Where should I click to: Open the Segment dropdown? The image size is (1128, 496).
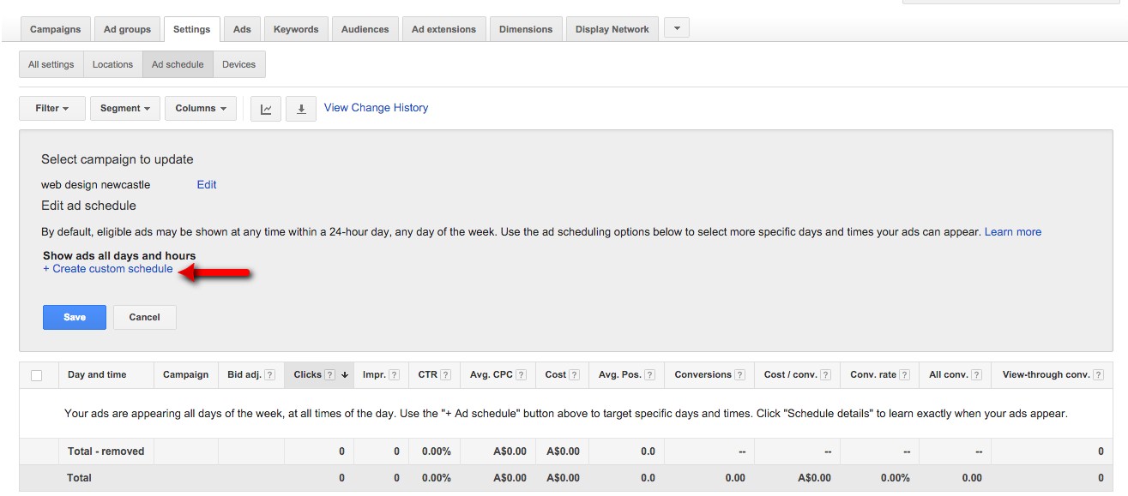click(124, 108)
